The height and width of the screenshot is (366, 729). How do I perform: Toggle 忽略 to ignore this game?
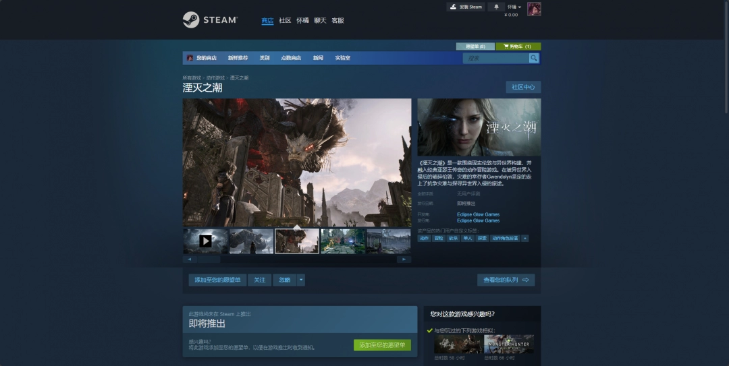pyautogui.click(x=284, y=280)
